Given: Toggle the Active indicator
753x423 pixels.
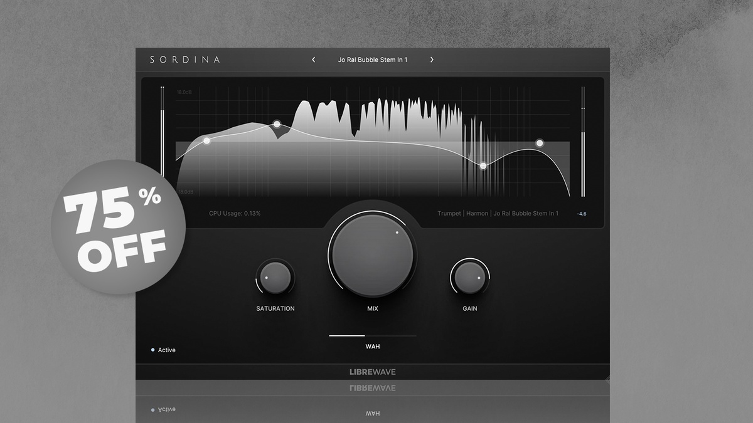Looking at the screenshot, I should [x=163, y=350].
